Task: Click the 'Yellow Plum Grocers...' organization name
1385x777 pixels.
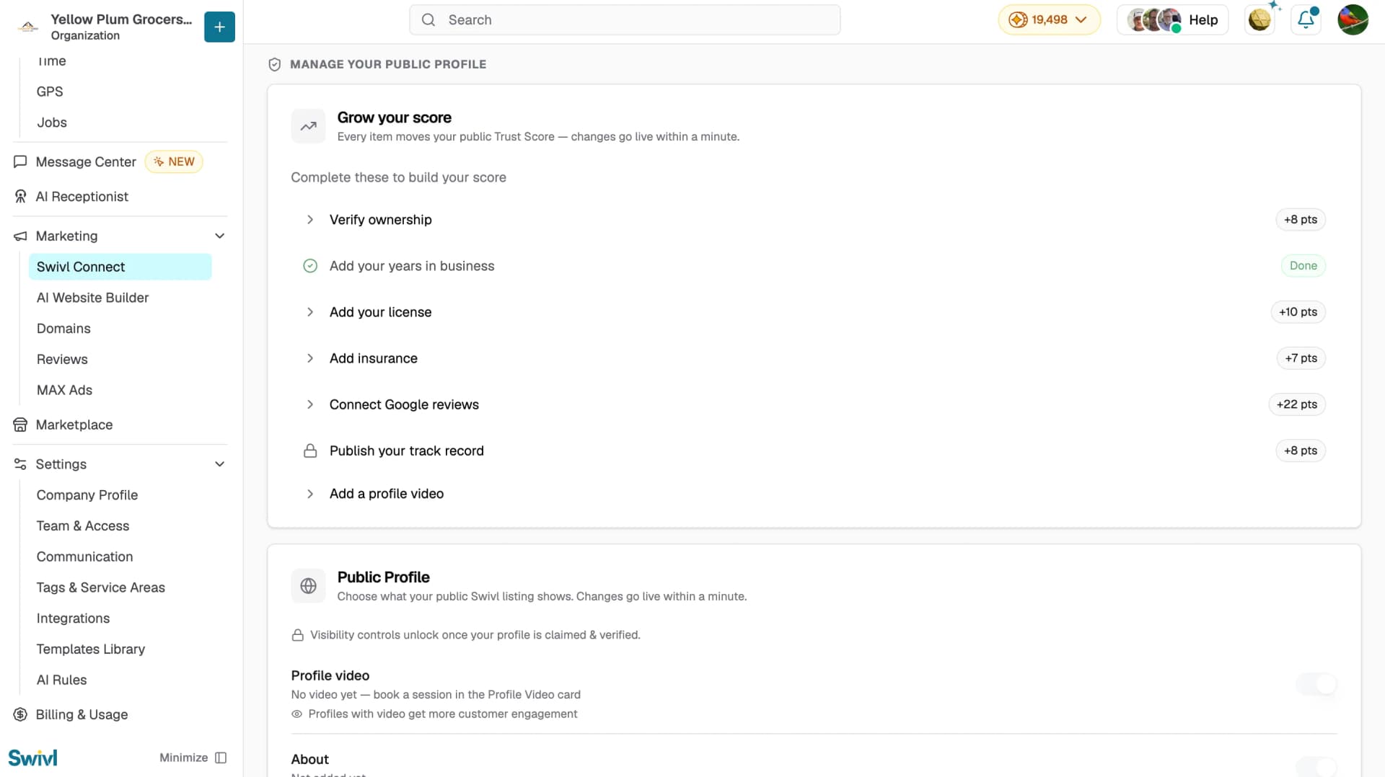Action: [121, 19]
